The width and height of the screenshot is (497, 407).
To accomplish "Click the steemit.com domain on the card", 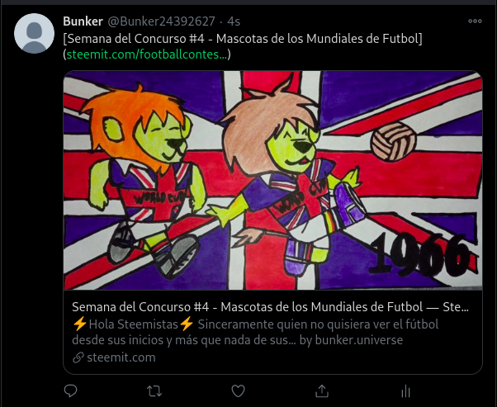I will click(121, 357).
